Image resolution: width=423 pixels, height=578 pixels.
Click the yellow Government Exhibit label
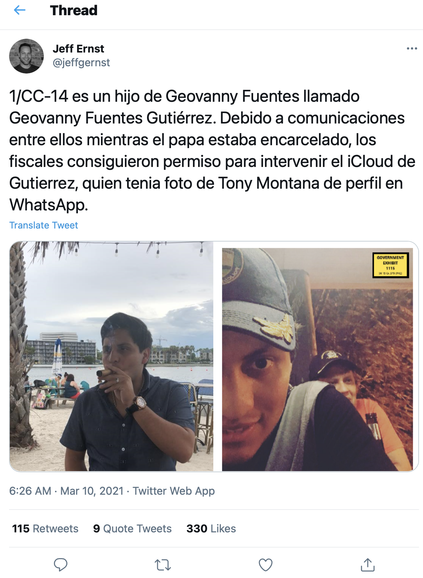[x=390, y=265]
